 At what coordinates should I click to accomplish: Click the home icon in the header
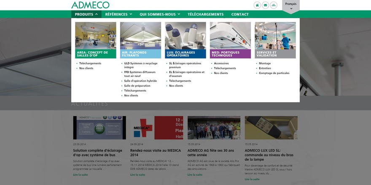257,5
